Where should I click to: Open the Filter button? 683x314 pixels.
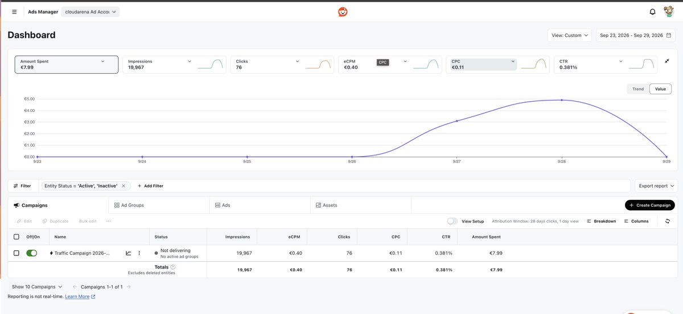[23, 186]
